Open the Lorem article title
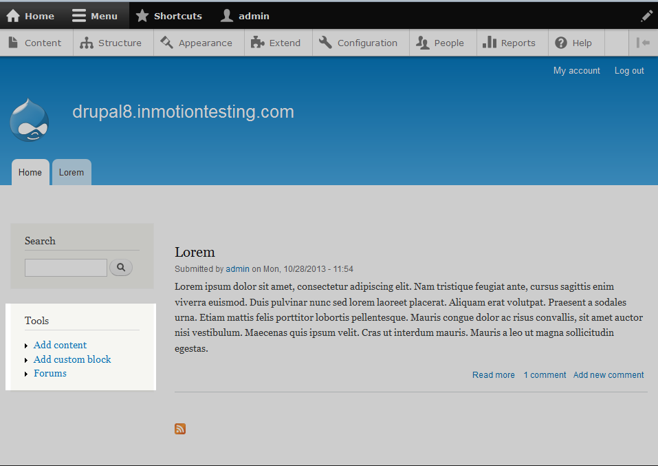This screenshot has height=466, width=658. pos(195,252)
